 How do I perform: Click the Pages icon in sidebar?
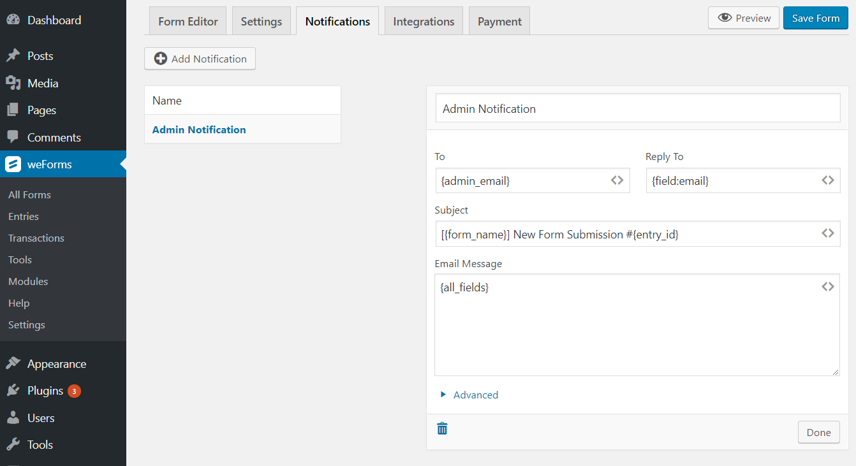(x=13, y=110)
